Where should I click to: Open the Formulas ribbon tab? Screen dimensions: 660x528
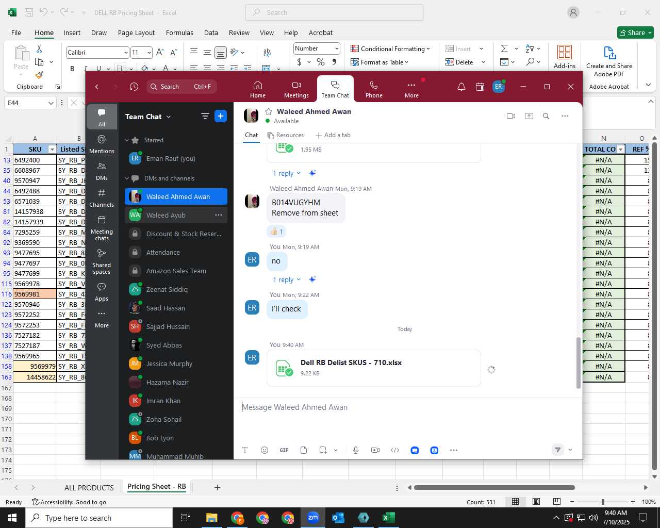click(179, 32)
